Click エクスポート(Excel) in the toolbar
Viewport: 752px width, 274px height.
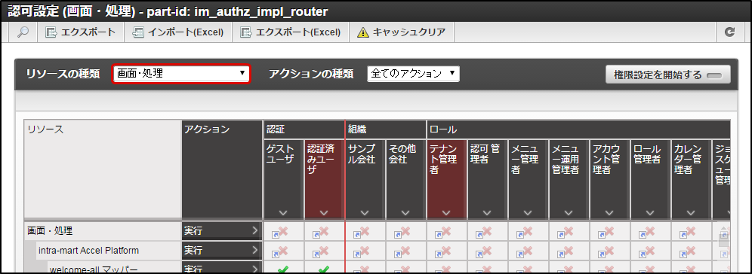pos(291,32)
